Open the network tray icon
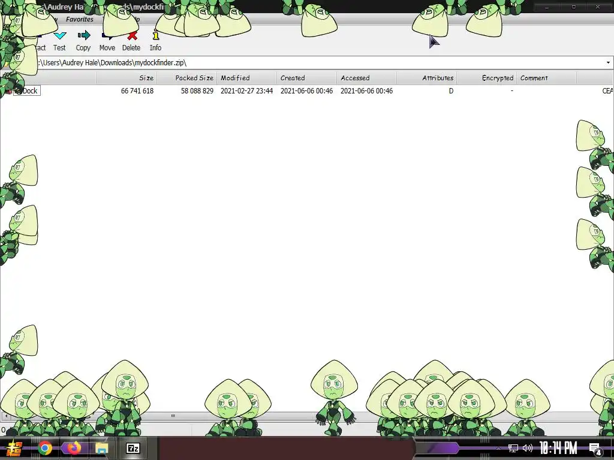This screenshot has width=614, height=460. coord(513,448)
